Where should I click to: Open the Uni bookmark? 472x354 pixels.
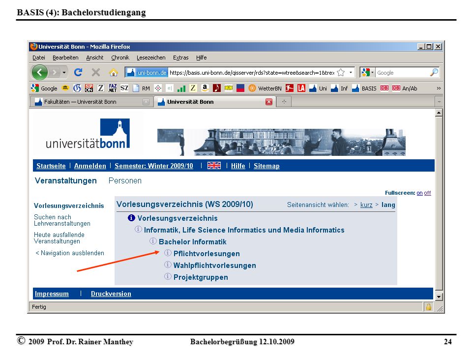318,88
